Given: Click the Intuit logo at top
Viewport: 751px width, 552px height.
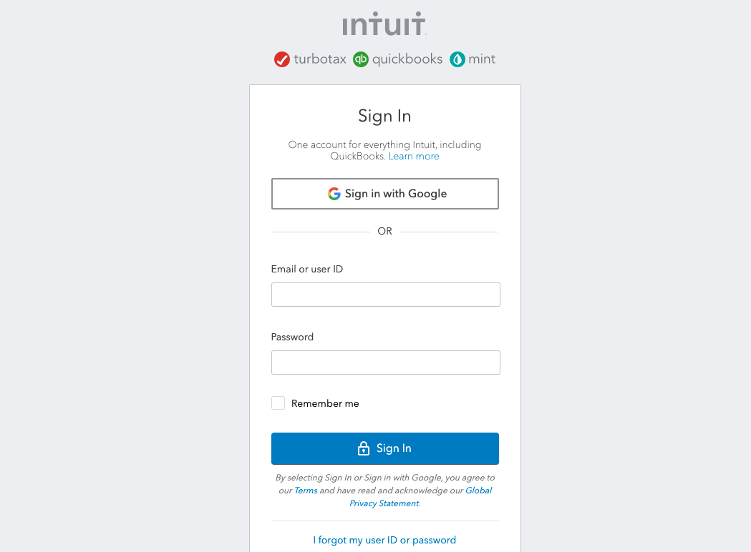Looking at the screenshot, I should coord(384,24).
